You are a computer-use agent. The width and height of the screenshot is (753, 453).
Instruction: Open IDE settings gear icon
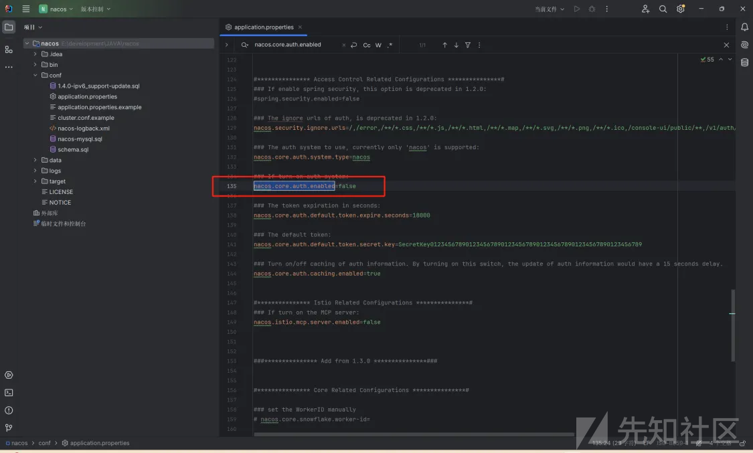tap(681, 9)
